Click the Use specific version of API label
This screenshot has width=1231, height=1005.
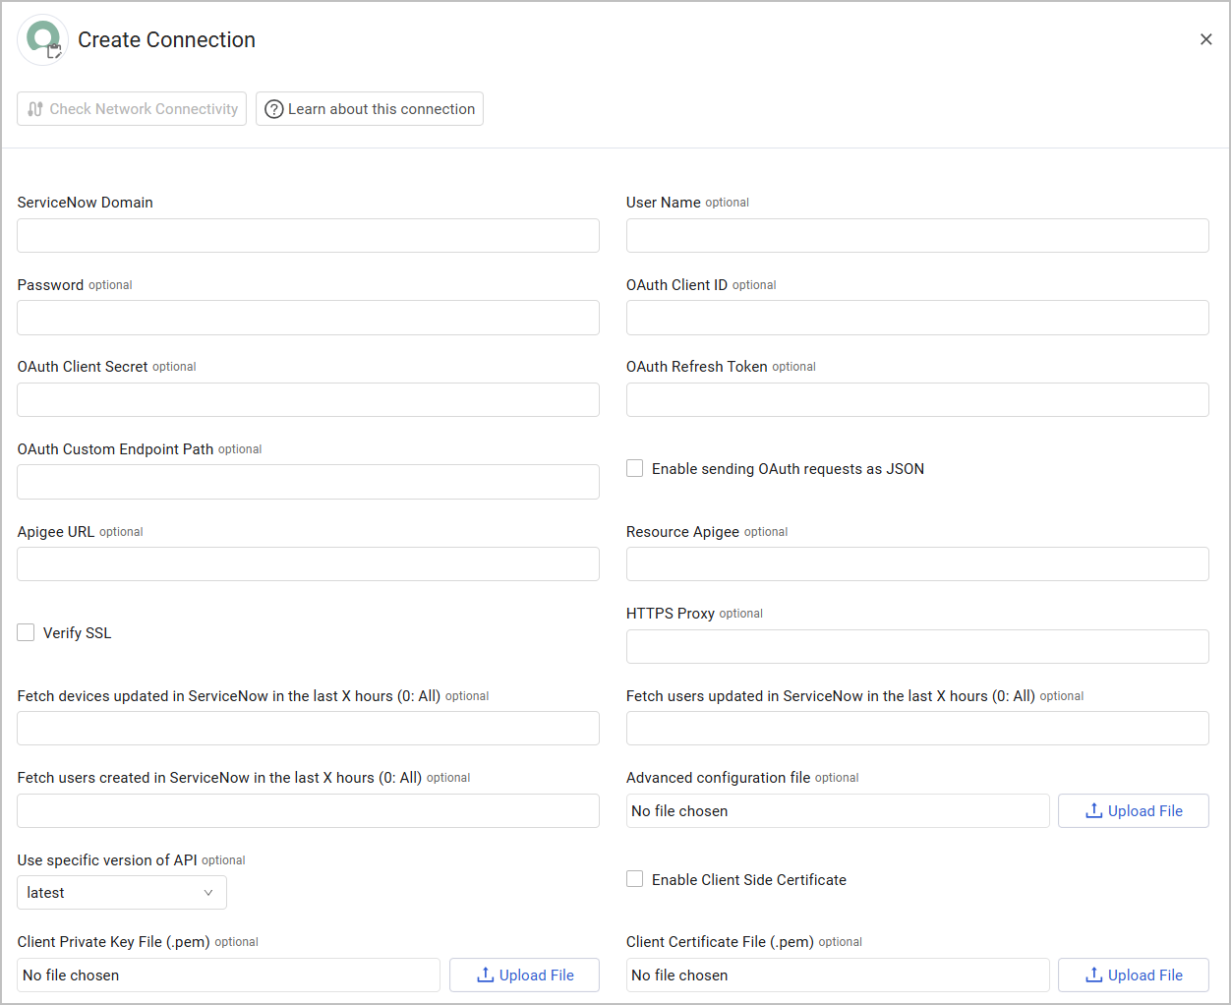click(x=107, y=860)
